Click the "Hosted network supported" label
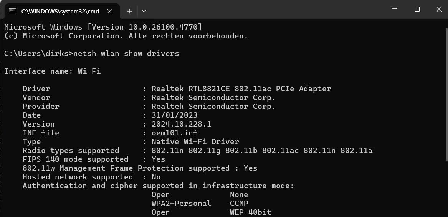Screen dimensions: 448x217 [x=78, y=177]
